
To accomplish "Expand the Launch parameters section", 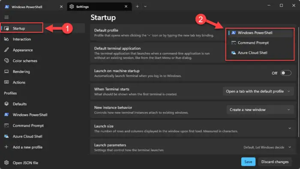I will tap(193, 147).
